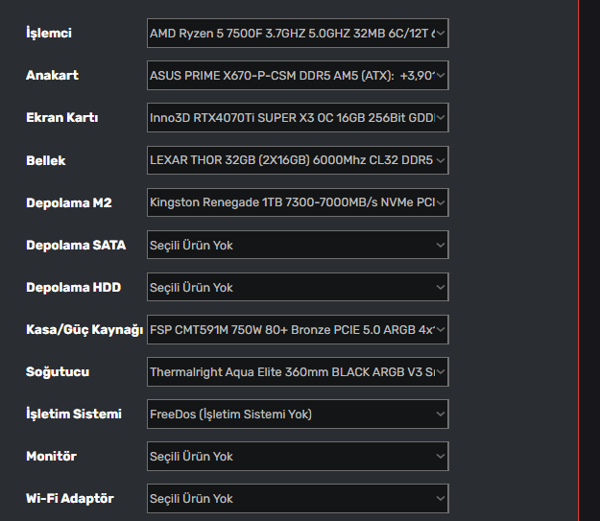
Task: Click the chevron arrow in the Depolama SATA field
Action: click(441, 245)
